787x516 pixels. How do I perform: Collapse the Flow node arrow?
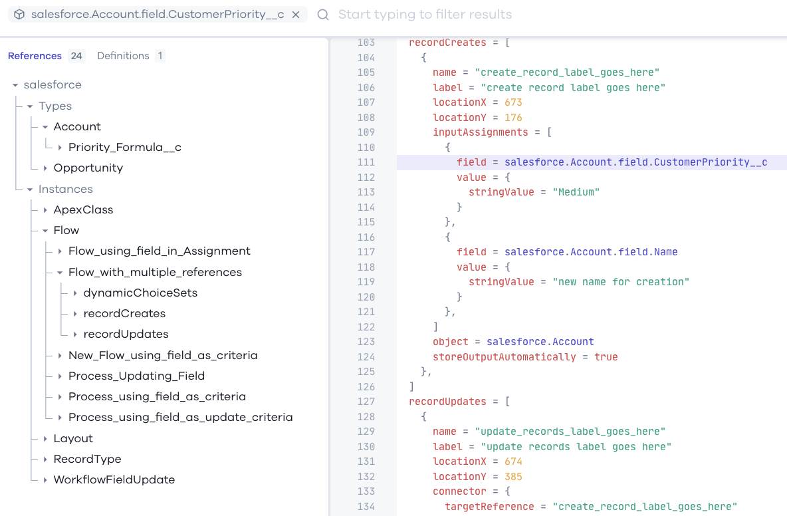[x=45, y=230]
